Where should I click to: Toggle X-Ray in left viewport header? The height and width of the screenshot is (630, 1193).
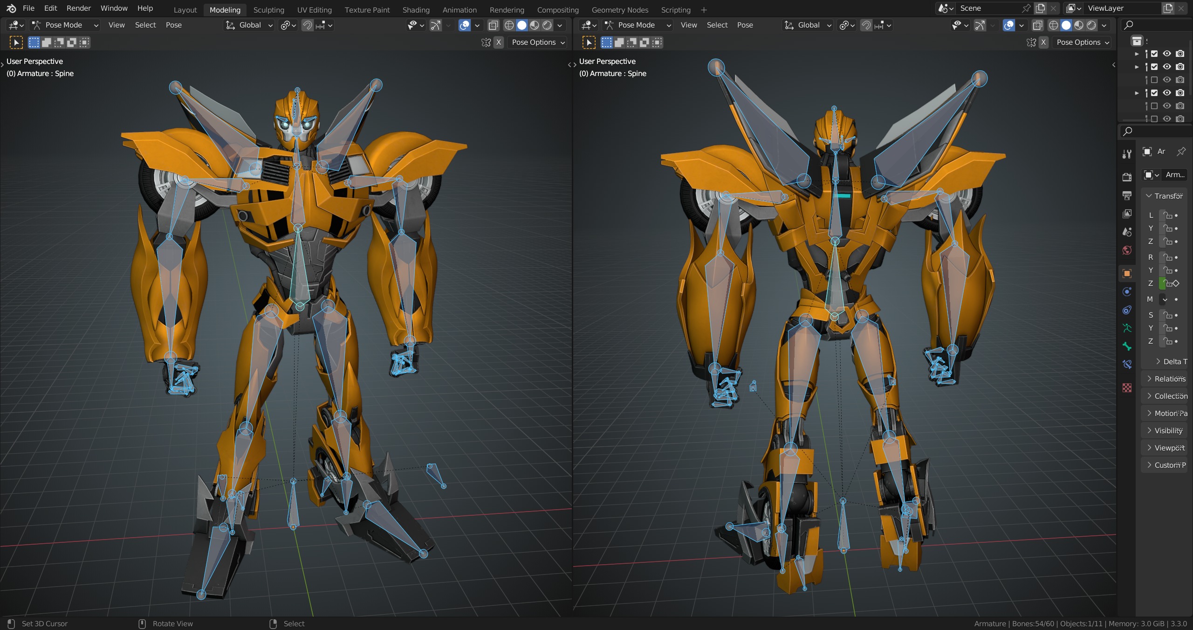(493, 25)
